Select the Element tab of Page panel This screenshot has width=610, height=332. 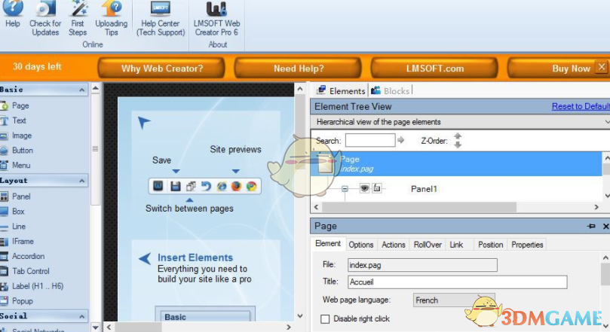328,243
